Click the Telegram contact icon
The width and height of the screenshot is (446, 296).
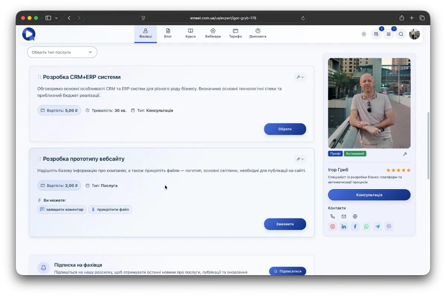pyautogui.click(x=378, y=226)
